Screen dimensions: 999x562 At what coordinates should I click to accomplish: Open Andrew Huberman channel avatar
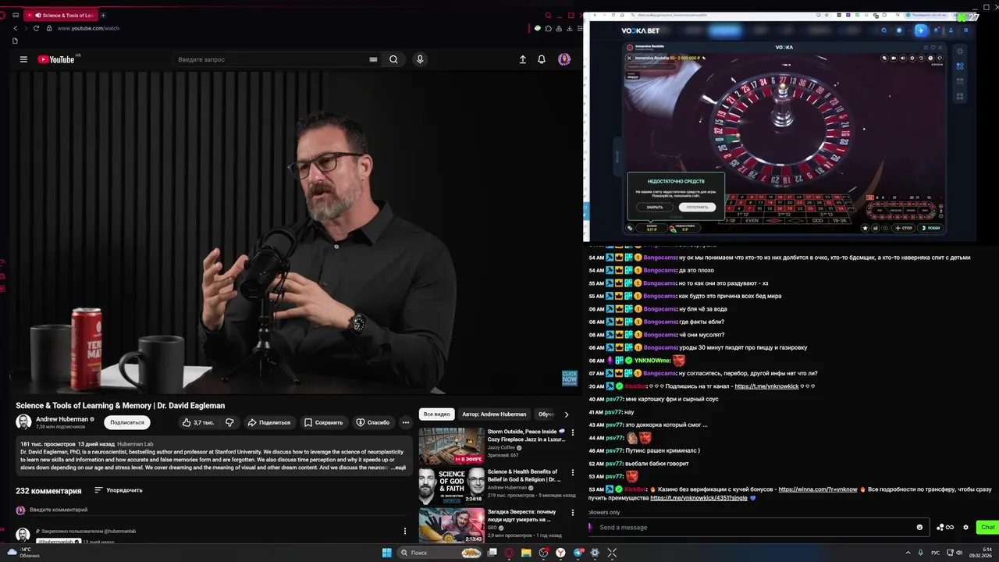coord(23,422)
